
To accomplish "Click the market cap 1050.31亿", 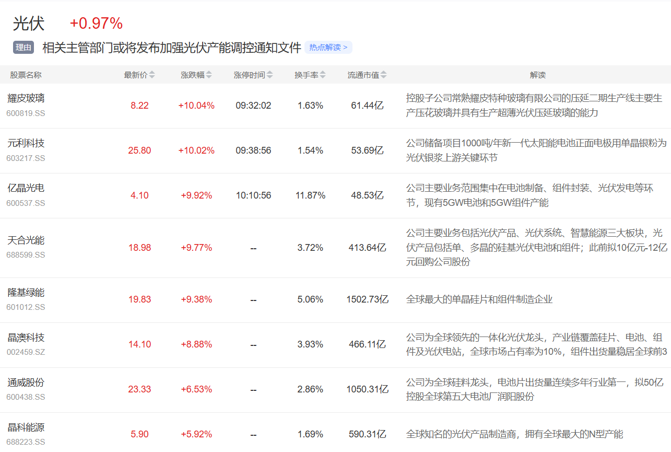I will pos(368,390).
